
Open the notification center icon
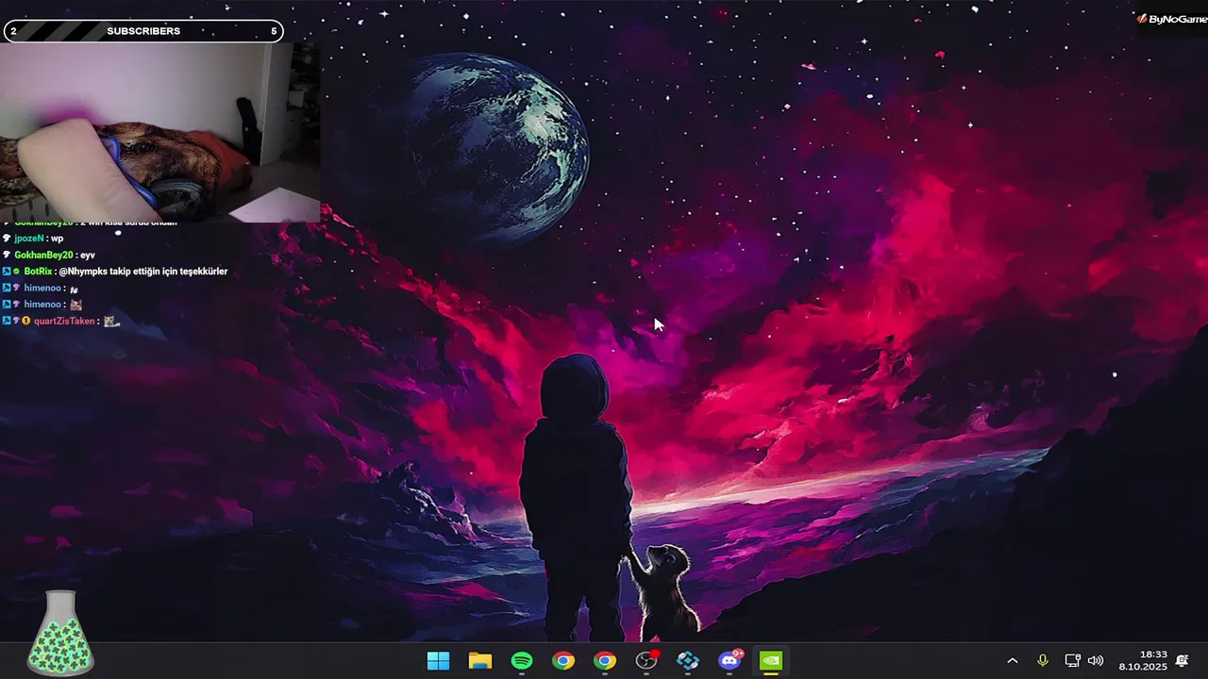pyautogui.click(x=1182, y=661)
